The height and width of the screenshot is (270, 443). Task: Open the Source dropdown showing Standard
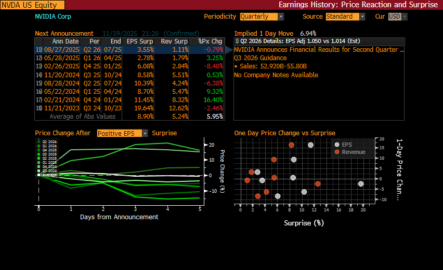coord(345,17)
